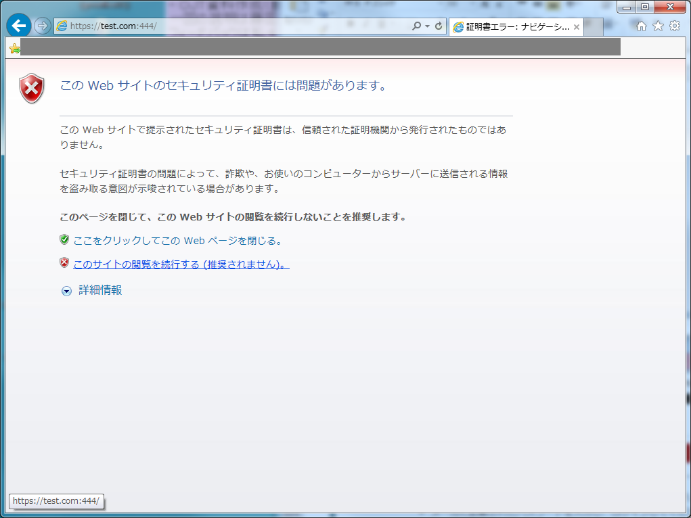Click the Forward navigation arrow
This screenshot has height=518, width=691.
click(43, 26)
